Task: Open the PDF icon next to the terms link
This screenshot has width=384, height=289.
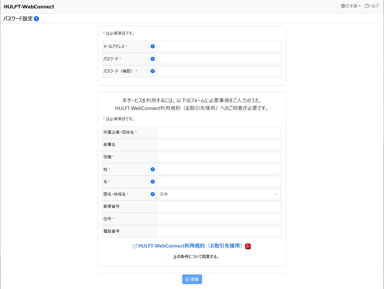Action: 247,246
